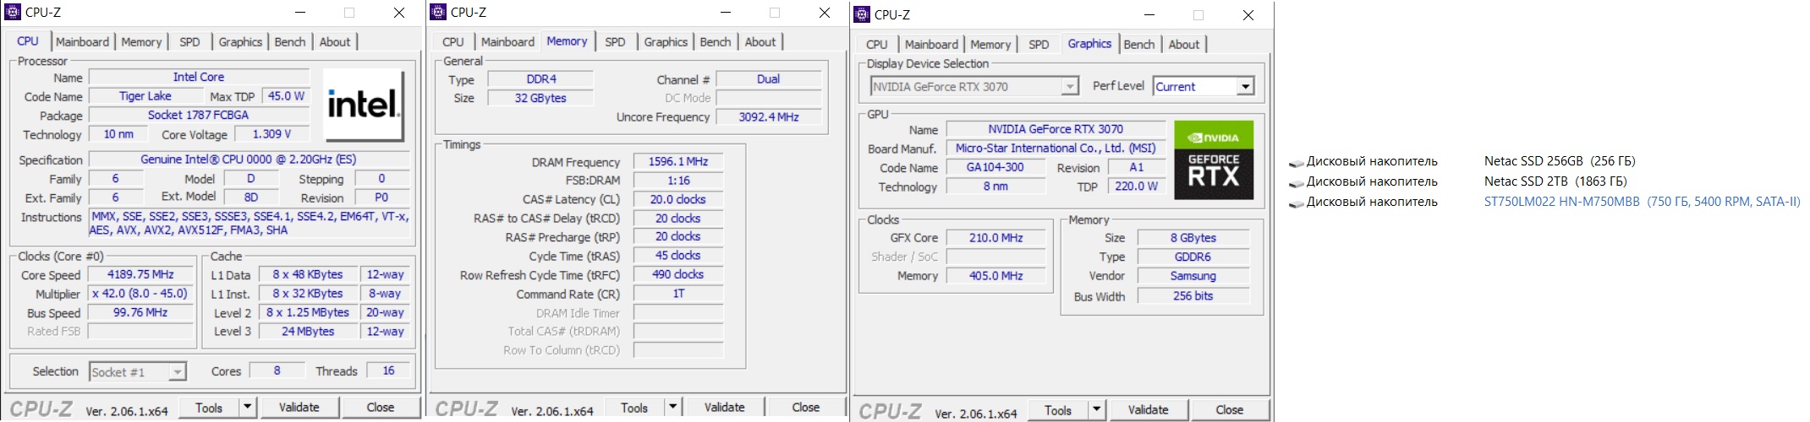Click the memory Size value 32 GBytes
Viewport: 1810px width, 422px height.
click(x=541, y=98)
